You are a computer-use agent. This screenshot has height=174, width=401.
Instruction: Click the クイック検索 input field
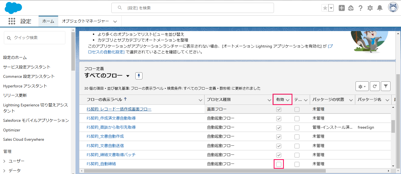click(35, 38)
